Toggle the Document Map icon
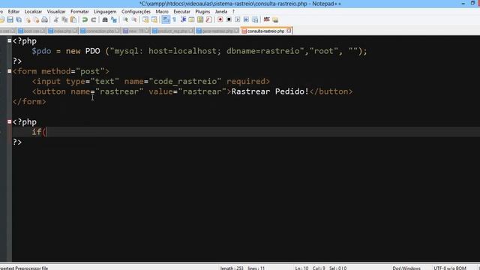The image size is (480, 270). pyautogui.click(x=200, y=20)
